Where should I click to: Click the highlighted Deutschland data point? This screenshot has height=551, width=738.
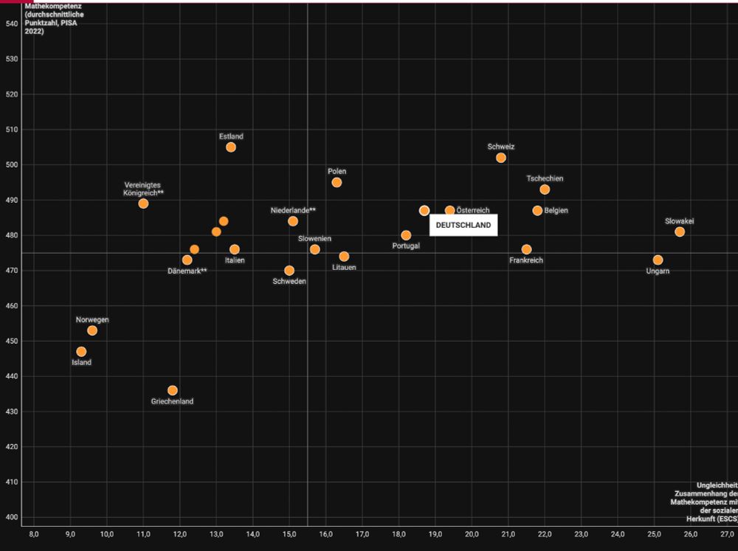click(x=424, y=211)
